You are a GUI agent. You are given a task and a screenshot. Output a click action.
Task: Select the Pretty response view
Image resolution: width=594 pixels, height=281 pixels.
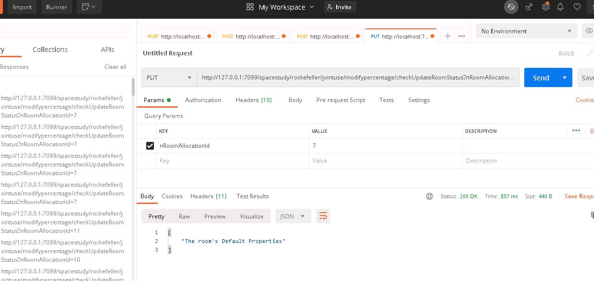pyautogui.click(x=156, y=216)
